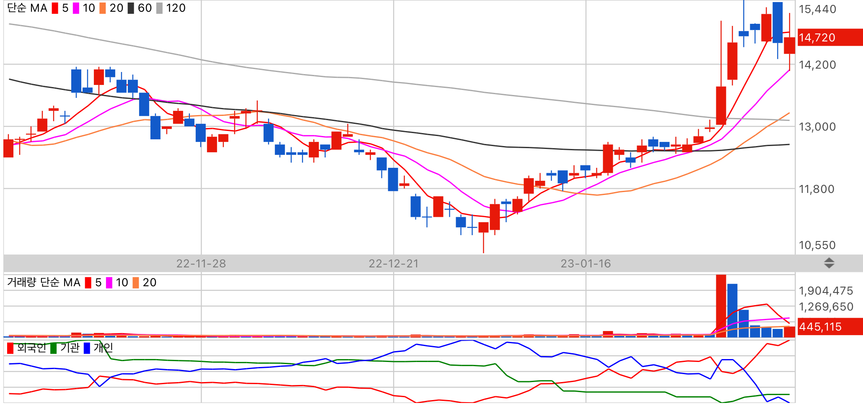This screenshot has width=863, height=408.
Task: Click the orange volume MA 20 swatch
Action: click(x=136, y=283)
